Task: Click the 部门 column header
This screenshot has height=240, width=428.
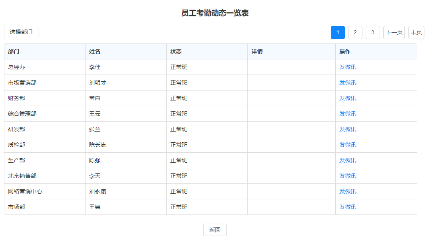Action: pyautogui.click(x=14, y=51)
